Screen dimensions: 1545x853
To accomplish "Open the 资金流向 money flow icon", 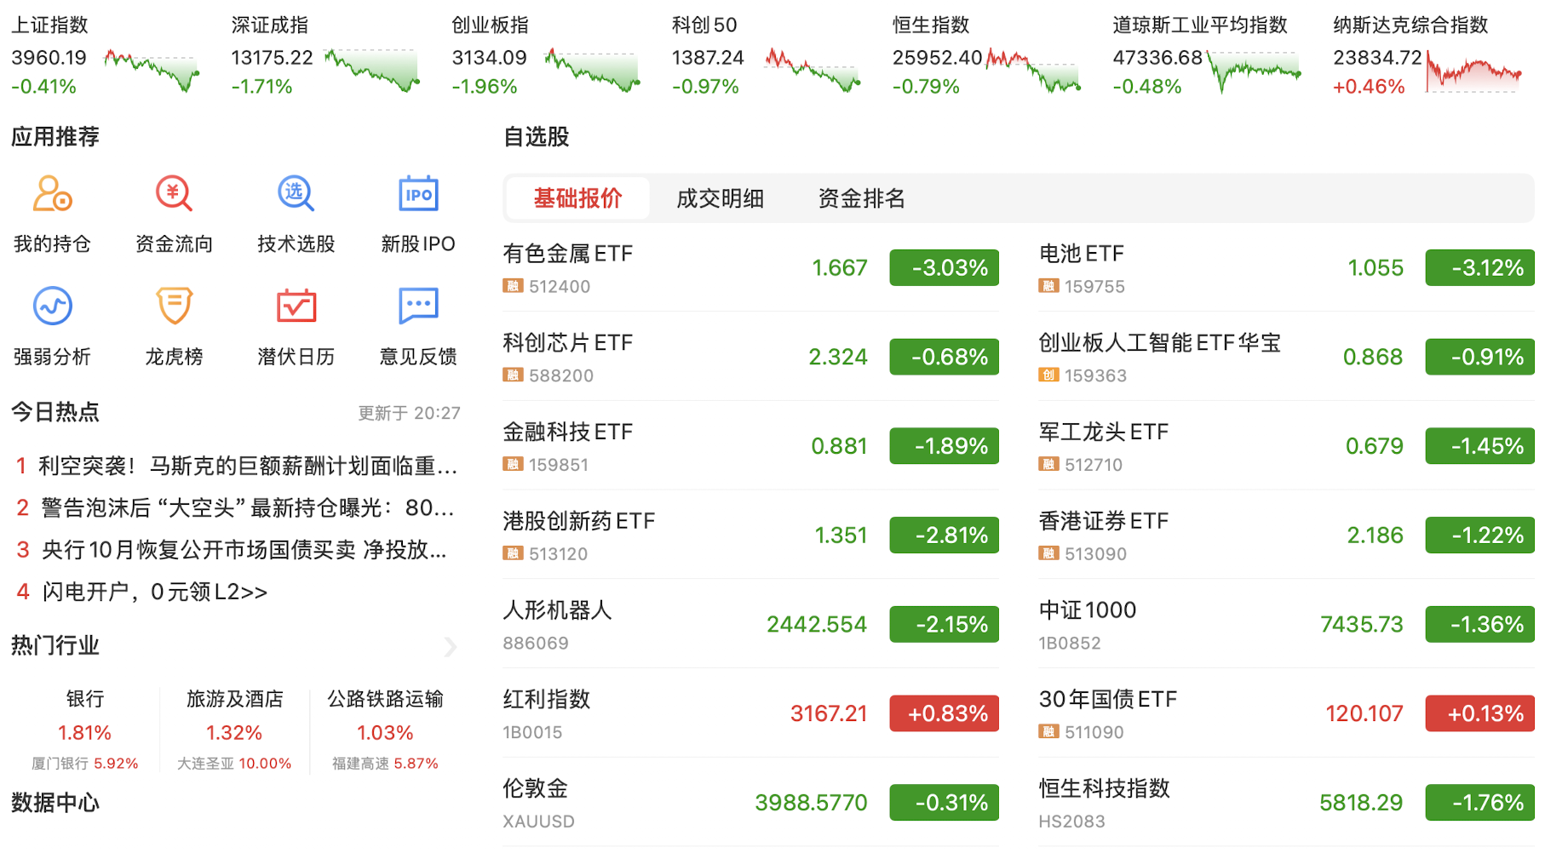I will click(x=174, y=195).
